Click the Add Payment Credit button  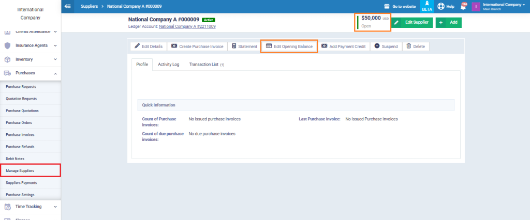[344, 46]
